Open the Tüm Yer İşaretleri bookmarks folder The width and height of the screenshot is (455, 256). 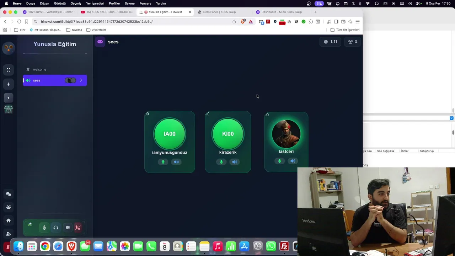coord(345,30)
